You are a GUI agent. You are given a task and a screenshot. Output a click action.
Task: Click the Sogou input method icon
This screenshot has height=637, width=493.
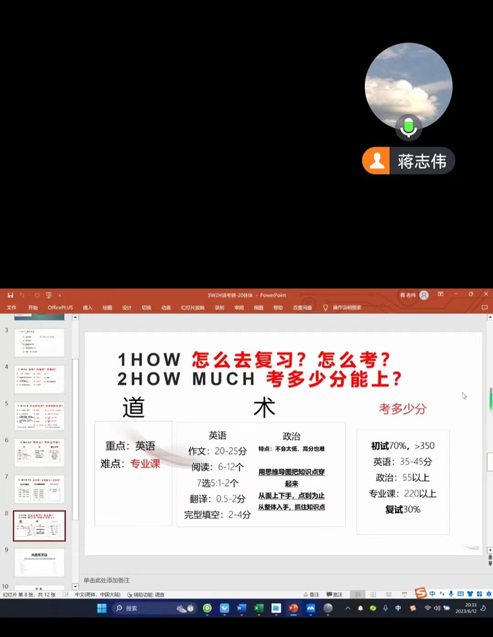pos(420,593)
